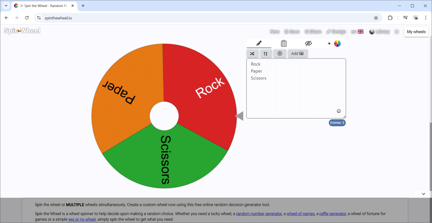432x223 pixels.
Task: Open the entry settings gear
Action: 280,53
